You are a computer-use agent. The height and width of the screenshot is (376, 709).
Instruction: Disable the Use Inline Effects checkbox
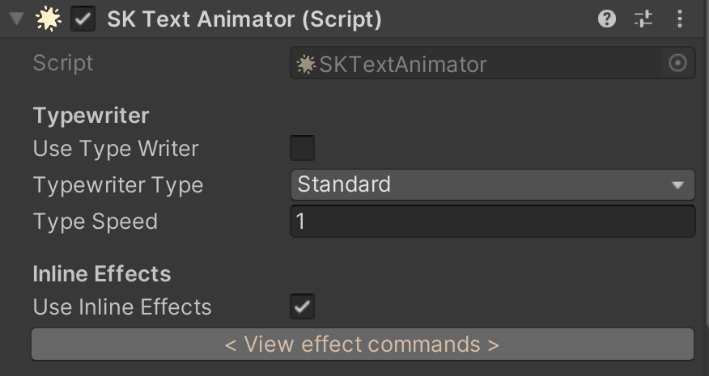pos(302,306)
